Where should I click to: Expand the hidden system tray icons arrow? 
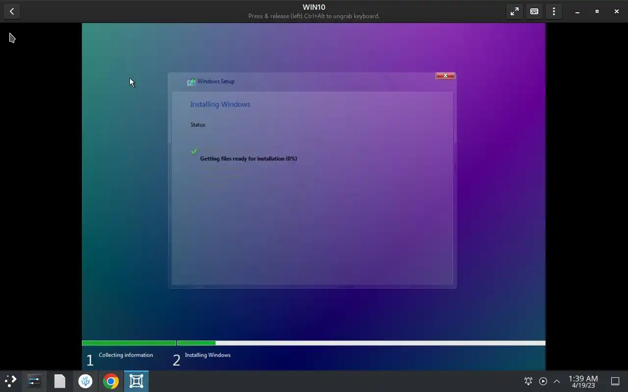(557, 381)
